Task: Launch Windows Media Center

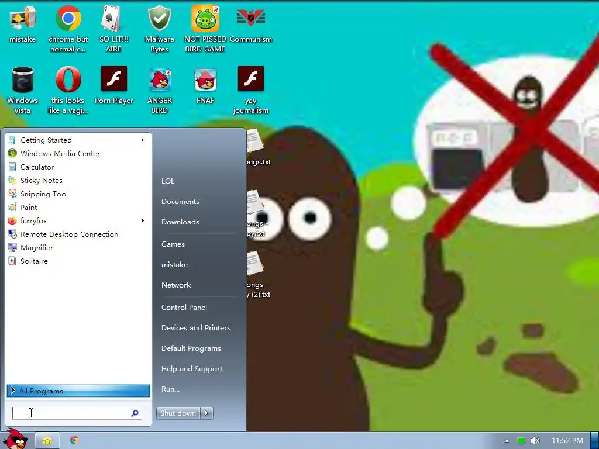Action: click(78, 154)
